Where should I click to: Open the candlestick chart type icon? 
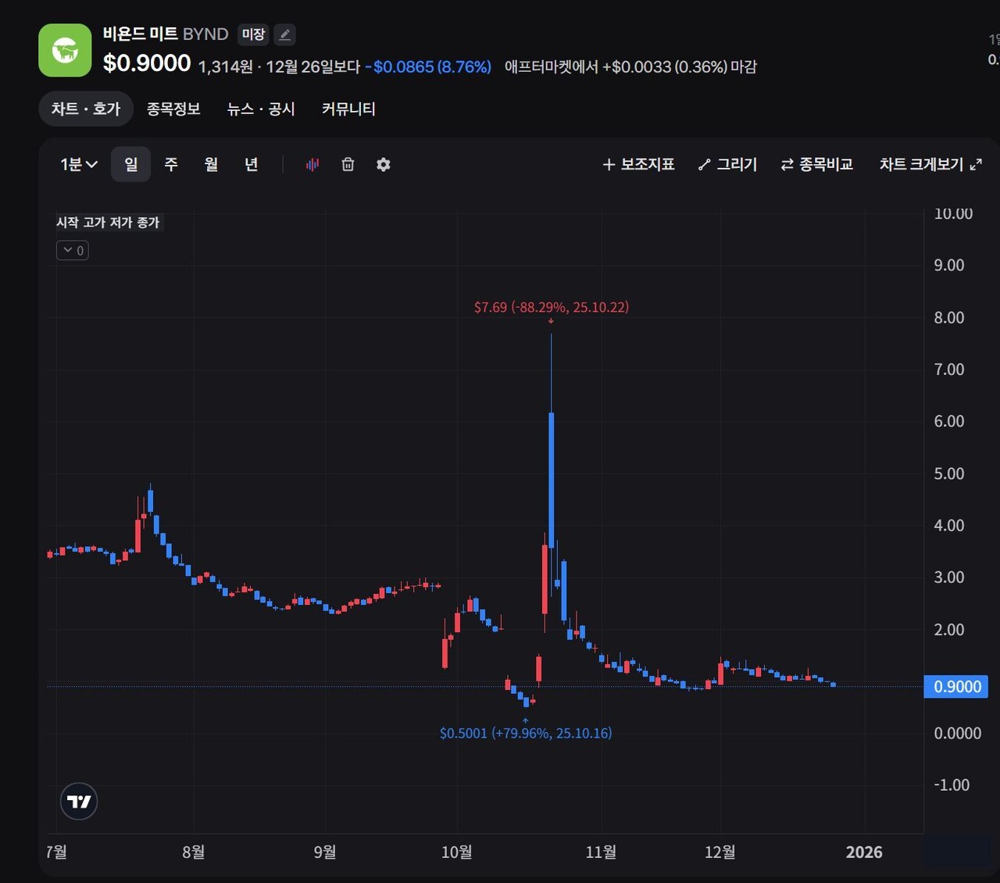coord(312,164)
